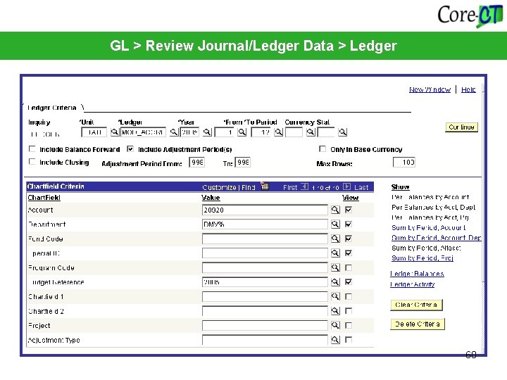Toggle the Fund Code View checkbox

(349, 239)
